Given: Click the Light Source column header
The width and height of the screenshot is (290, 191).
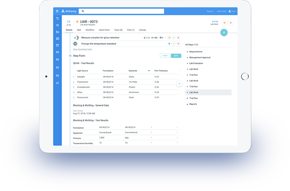Looking at the screenshot, I should coord(83,70).
